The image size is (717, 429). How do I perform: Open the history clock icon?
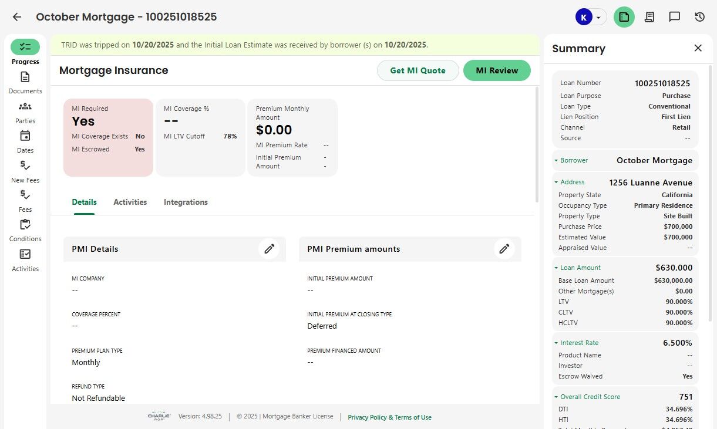[699, 17]
